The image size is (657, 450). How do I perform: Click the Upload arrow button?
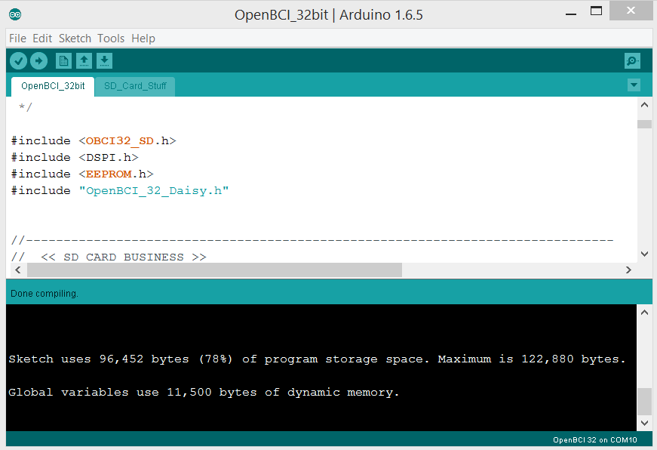39,61
